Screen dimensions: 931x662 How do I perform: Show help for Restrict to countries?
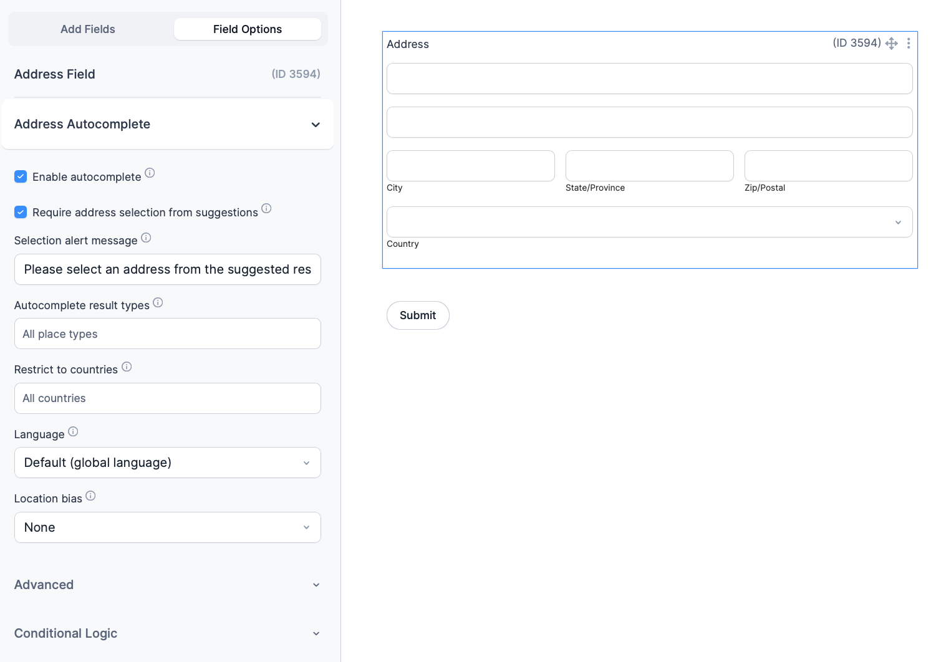click(x=127, y=367)
